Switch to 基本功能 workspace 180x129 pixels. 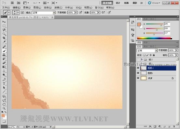coord(107,3)
